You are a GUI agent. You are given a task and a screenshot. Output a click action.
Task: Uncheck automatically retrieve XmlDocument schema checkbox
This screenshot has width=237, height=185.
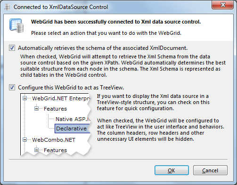coord(12,48)
